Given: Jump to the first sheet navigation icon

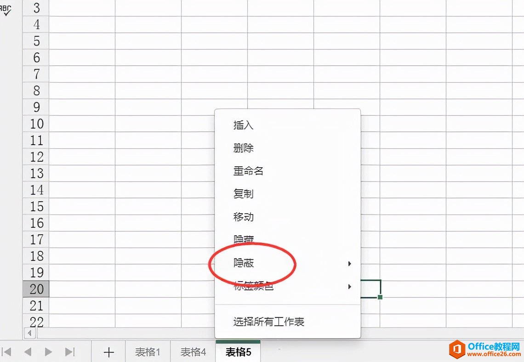Looking at the screenshot, I should (8, 351).
